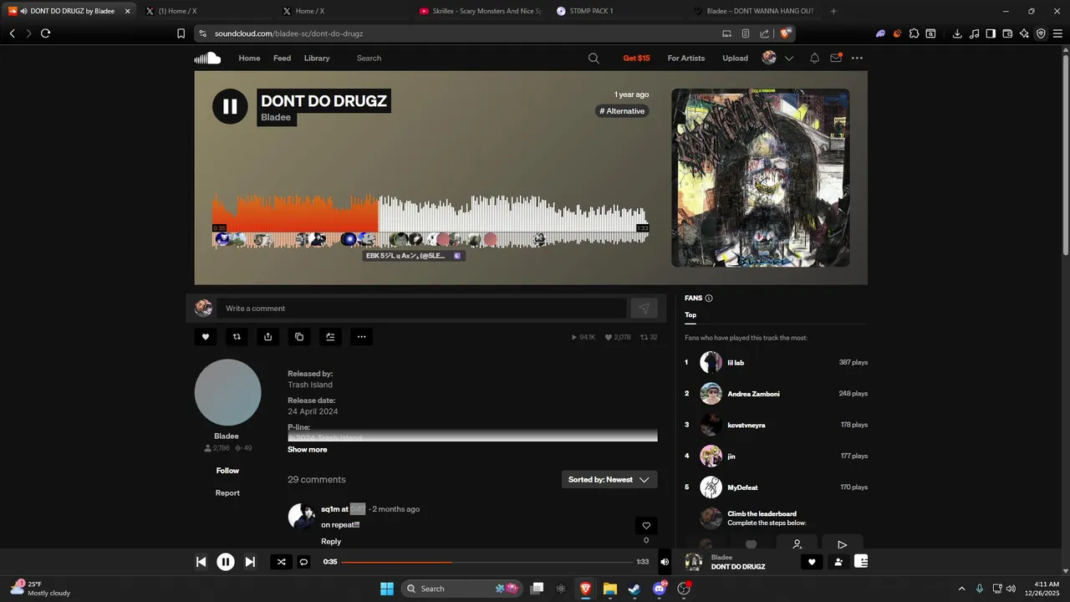This screenshot has width=1070, height=602.
Task: Mute the volume in the player bar
Action: pos(665,562)
